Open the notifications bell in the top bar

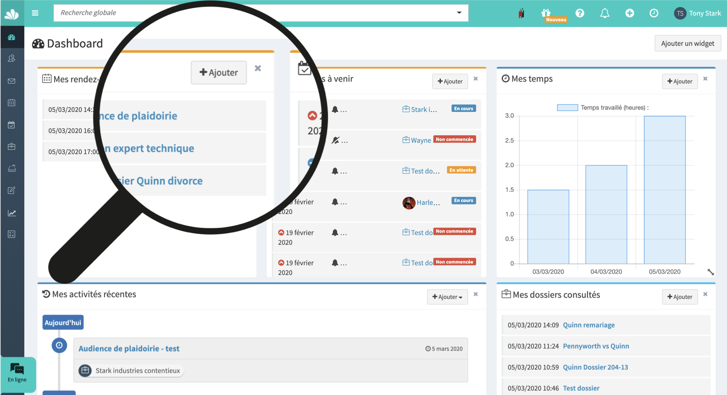coord(605,13)
